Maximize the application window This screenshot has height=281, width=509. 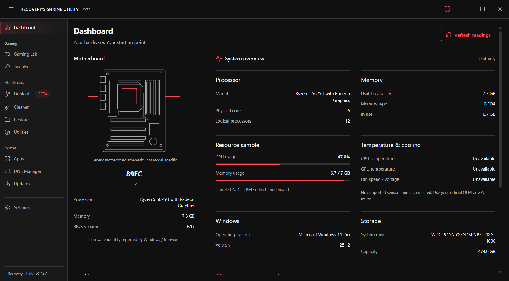point(483,9)
